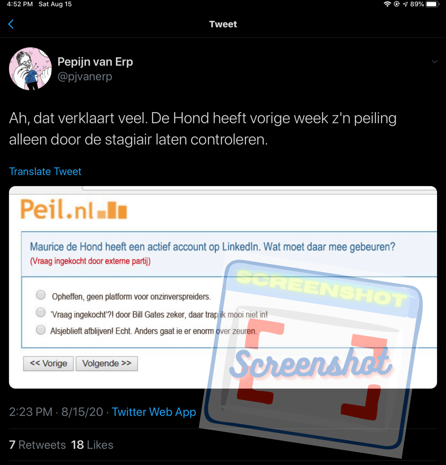Select the 'Alsjeblieft afblijven' radio option
Screen dimensions: 446x465
coord(41,329)
